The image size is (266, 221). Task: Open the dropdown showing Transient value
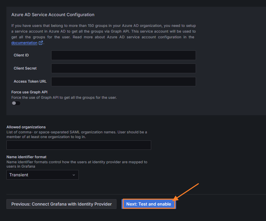click(x=42, y=175)
